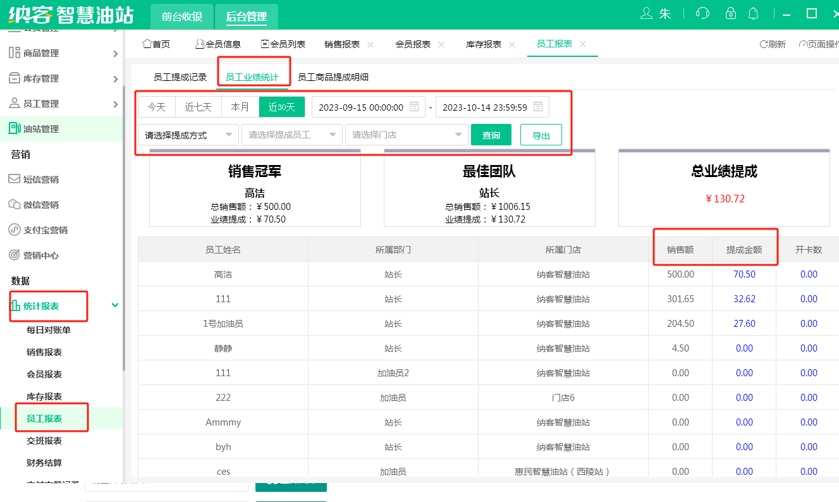Select the 近七天 date range option
This screenshot has width=839, height=502.
click(x=198, y=107)
